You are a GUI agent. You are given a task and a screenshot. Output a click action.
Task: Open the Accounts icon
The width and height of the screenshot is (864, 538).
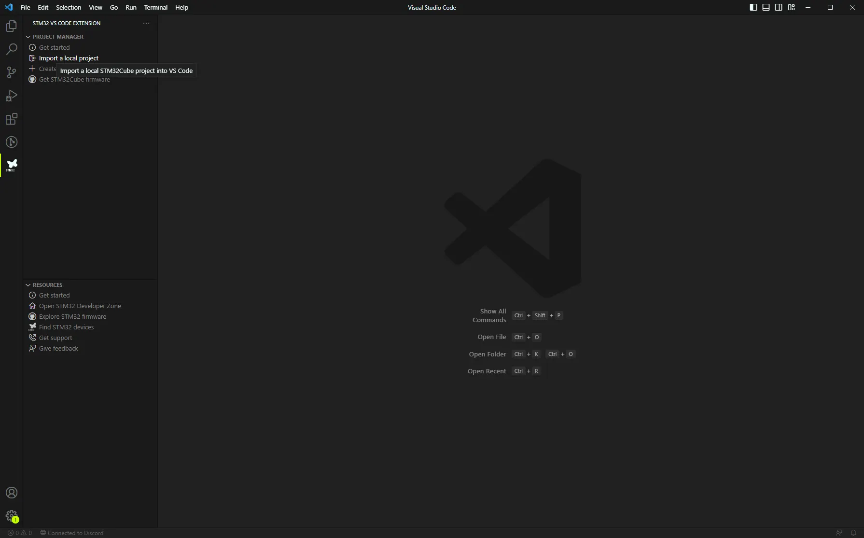tap(12, 493)
